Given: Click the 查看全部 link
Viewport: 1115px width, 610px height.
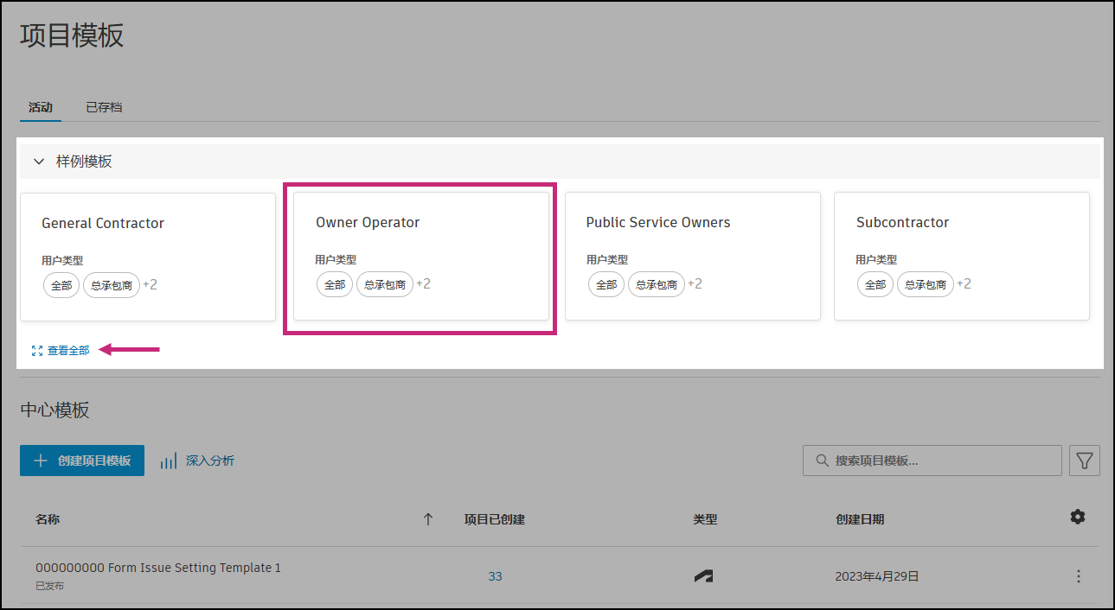Looking at the screenshot, I should coord(68,351).
